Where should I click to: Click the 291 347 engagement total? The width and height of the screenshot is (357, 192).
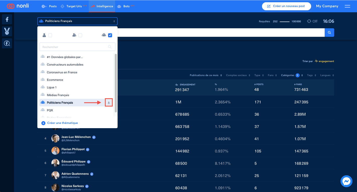click(182, 90)
